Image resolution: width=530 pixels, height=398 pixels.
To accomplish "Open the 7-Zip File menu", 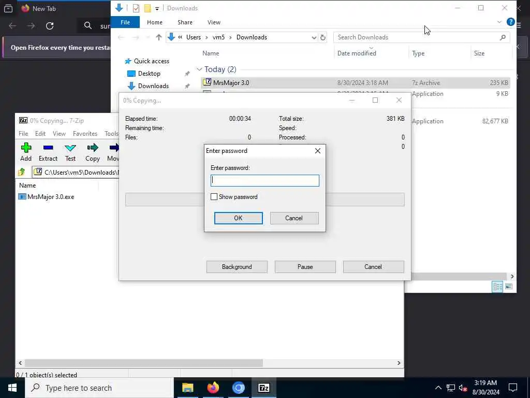I will (x=23, y=134).
